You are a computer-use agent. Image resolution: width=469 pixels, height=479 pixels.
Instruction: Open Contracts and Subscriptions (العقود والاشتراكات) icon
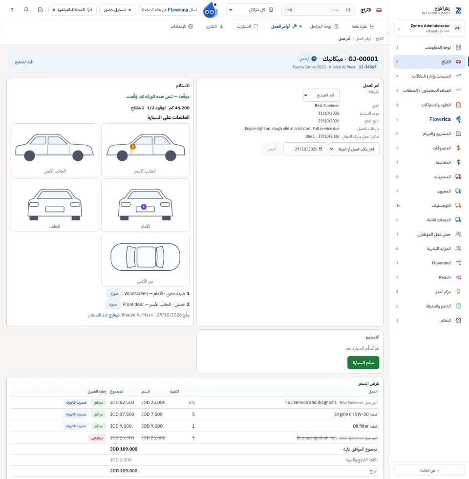(458, 105)
